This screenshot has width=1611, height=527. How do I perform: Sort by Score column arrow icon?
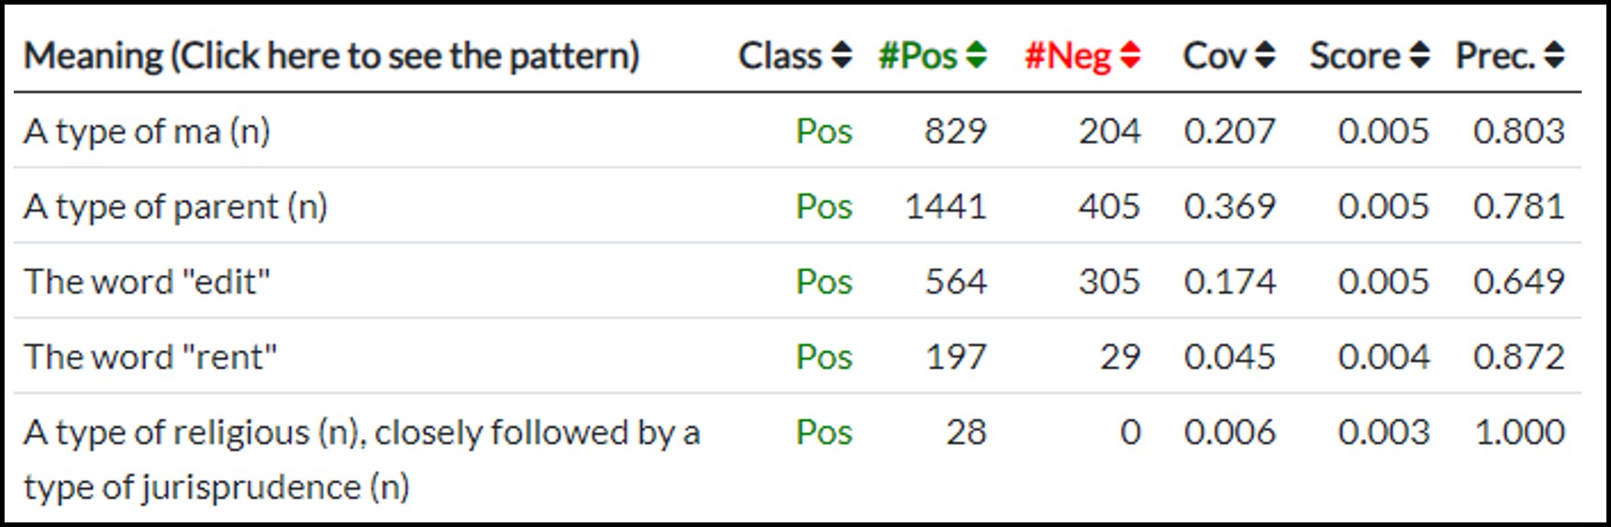[1419, 56]
